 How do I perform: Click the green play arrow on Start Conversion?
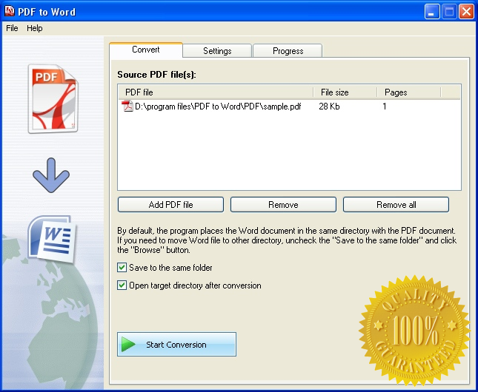pyautogui.click(x=129, y=345)
